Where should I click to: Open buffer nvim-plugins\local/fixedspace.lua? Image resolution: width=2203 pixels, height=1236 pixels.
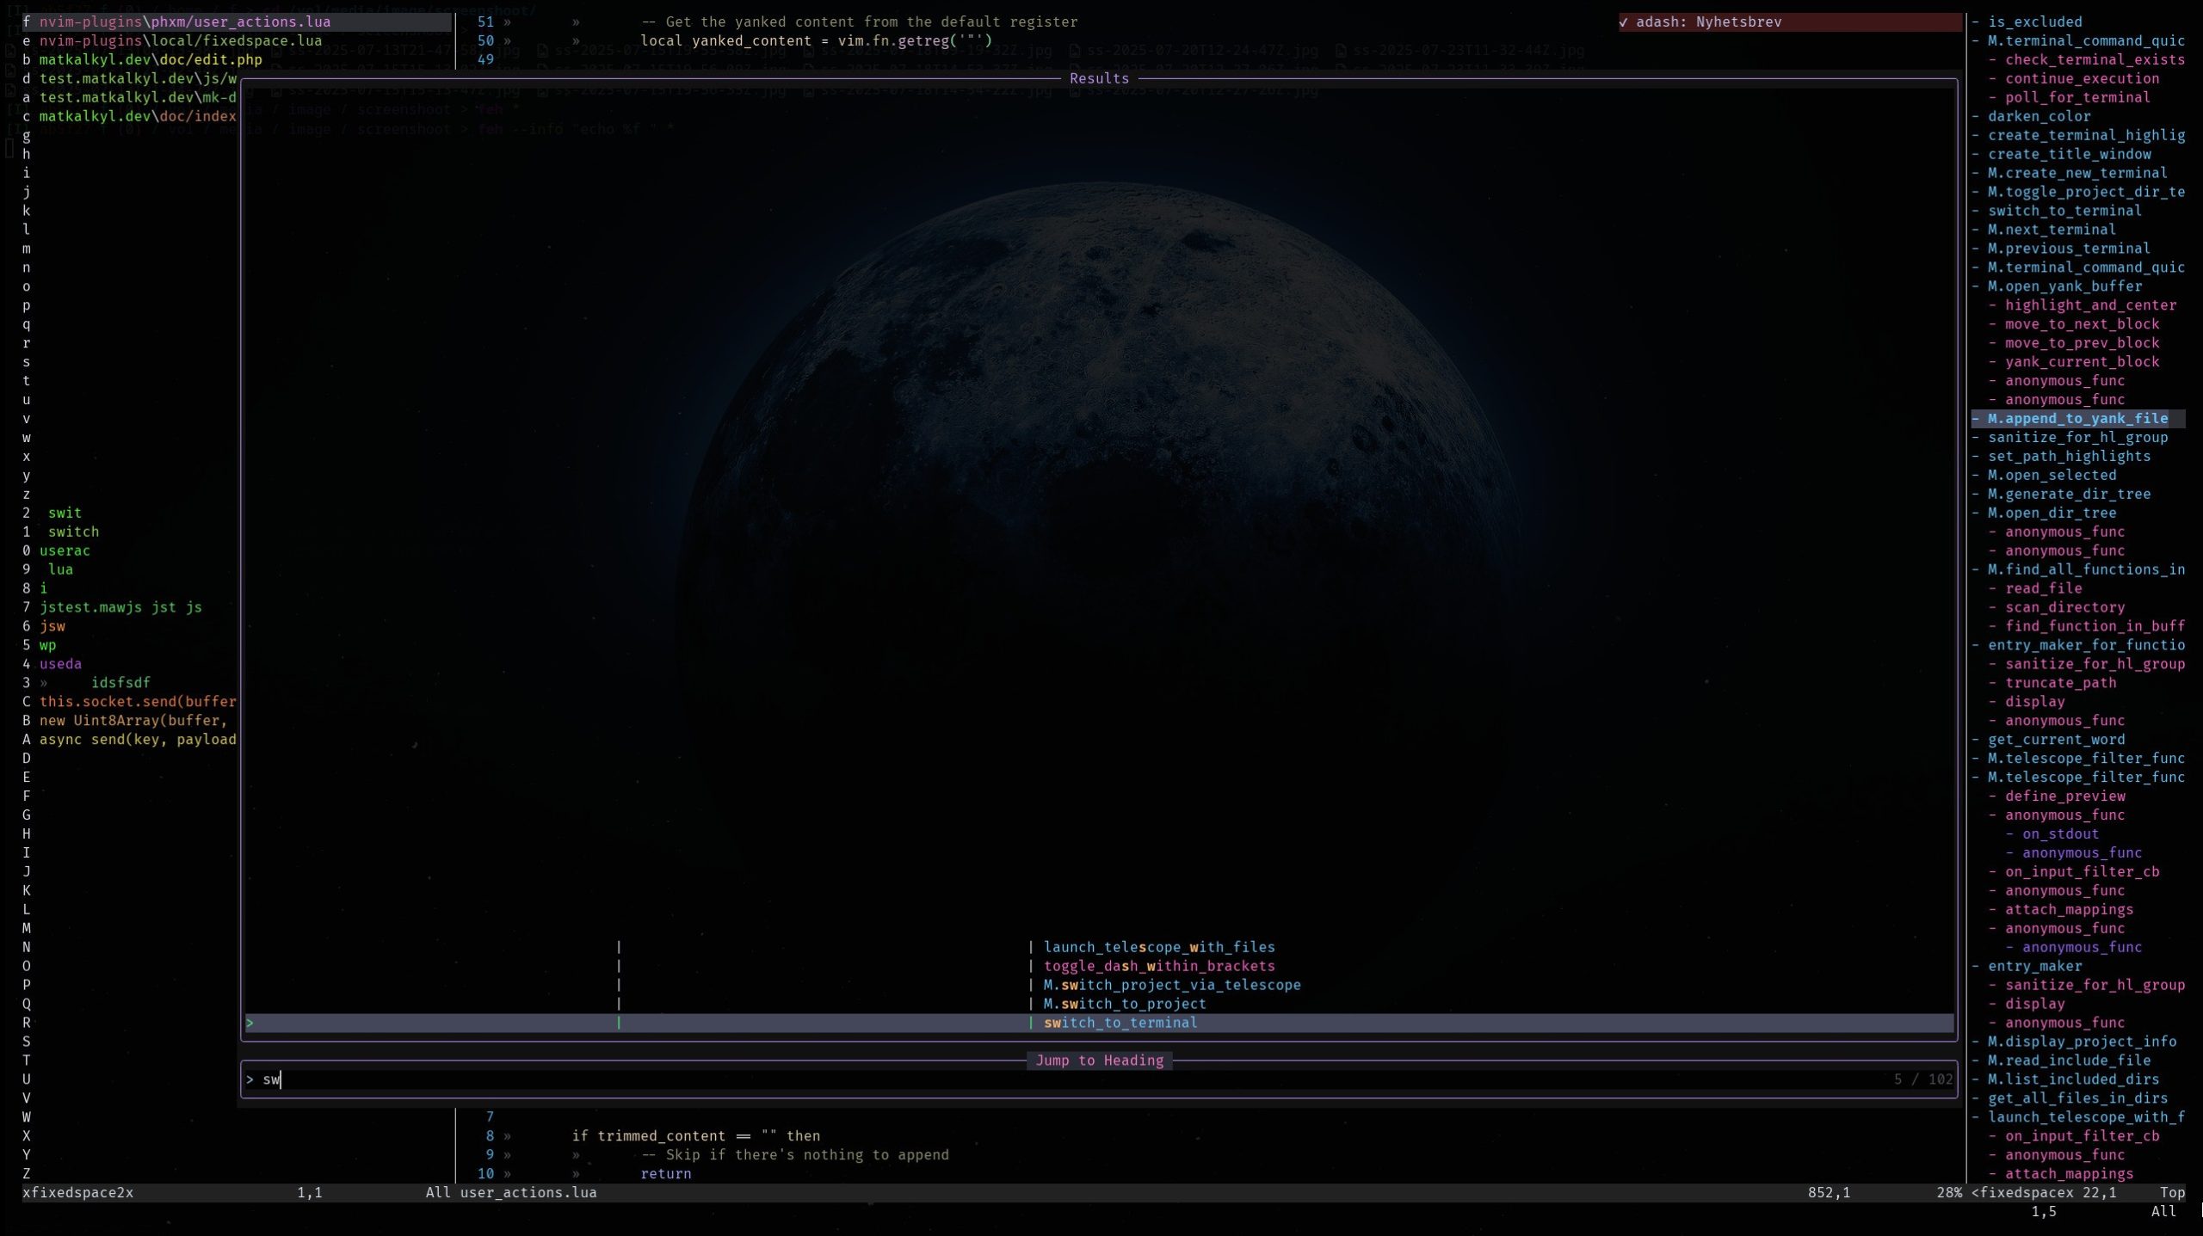point(180,40)
